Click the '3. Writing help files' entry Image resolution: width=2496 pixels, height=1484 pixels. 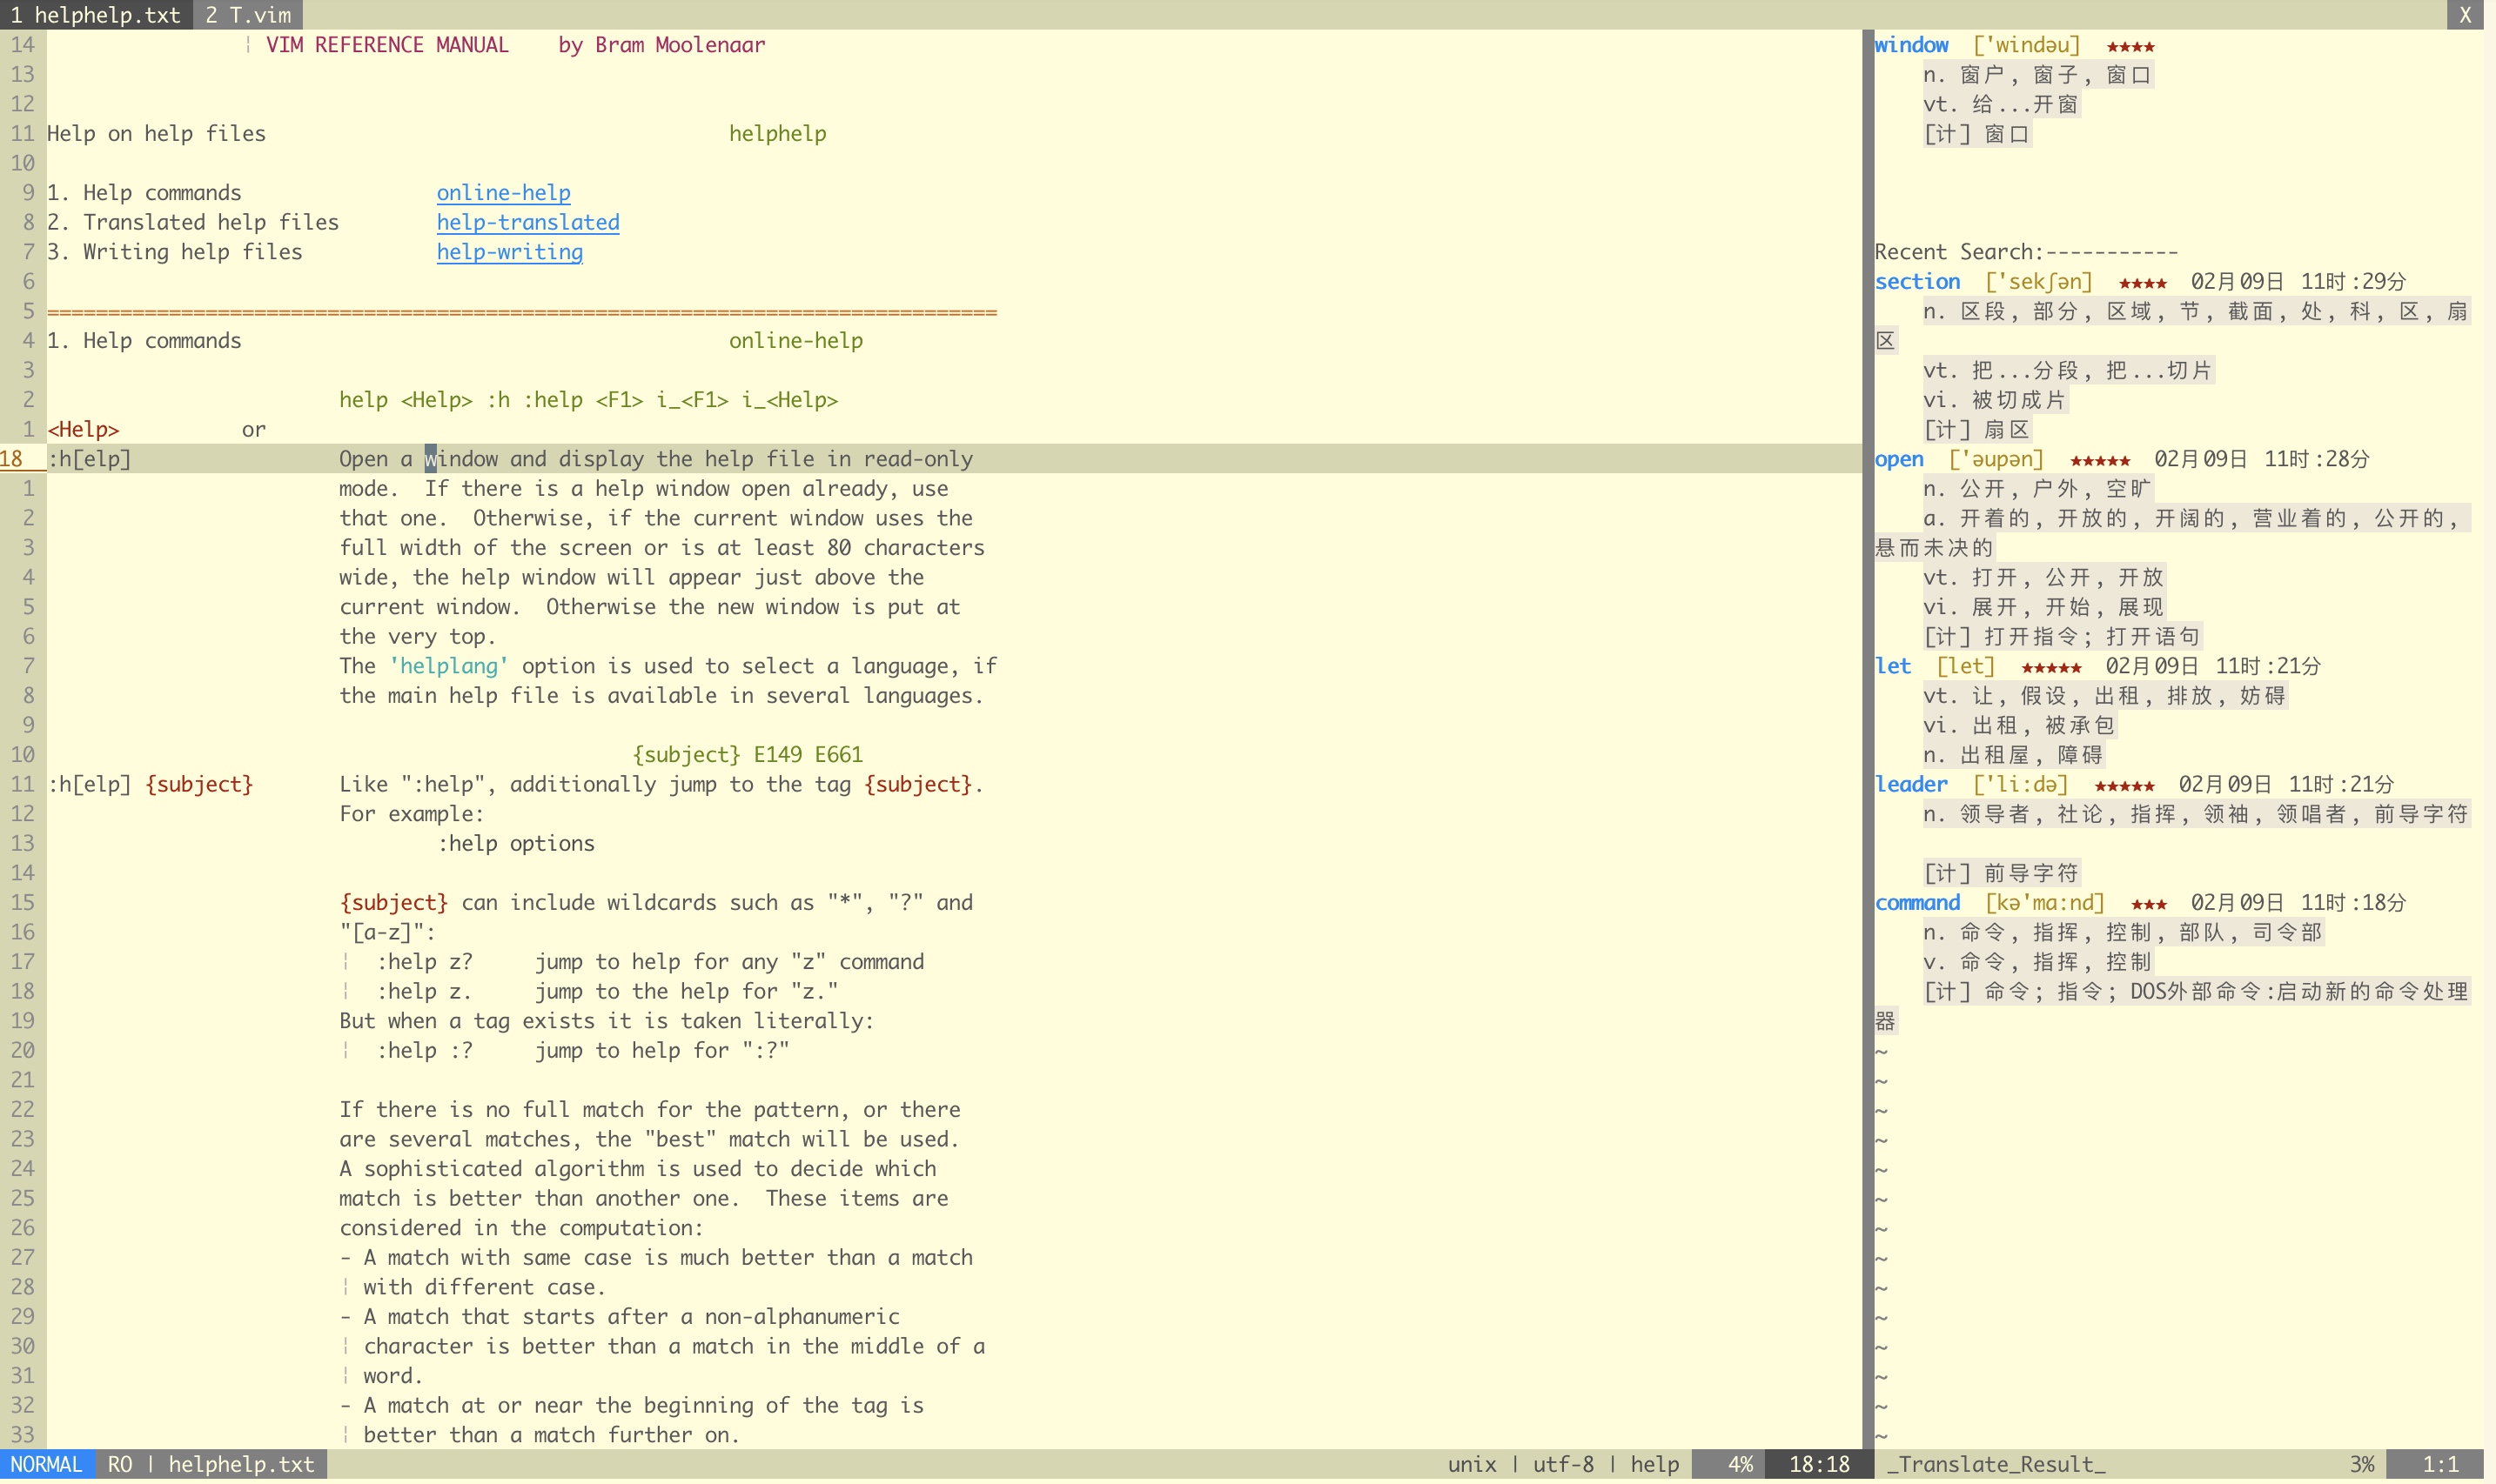(x=175, y=252)
